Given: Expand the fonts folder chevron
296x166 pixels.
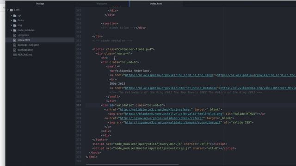Looking at the screenshot, I should click(11, 20).
